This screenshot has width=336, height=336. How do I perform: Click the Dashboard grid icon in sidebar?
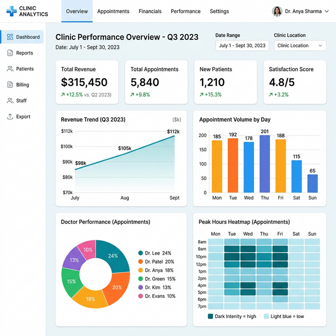[10, 37]
